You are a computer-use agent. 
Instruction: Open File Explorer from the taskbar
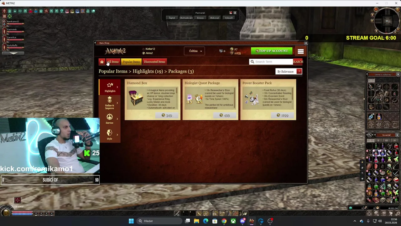[x=196, y=221]
